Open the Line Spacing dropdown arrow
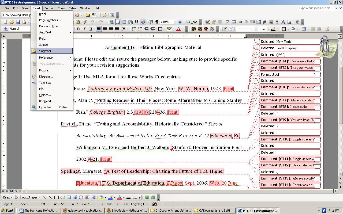Image resolution: width=343 pixels, height=214 pixels. 128,29
